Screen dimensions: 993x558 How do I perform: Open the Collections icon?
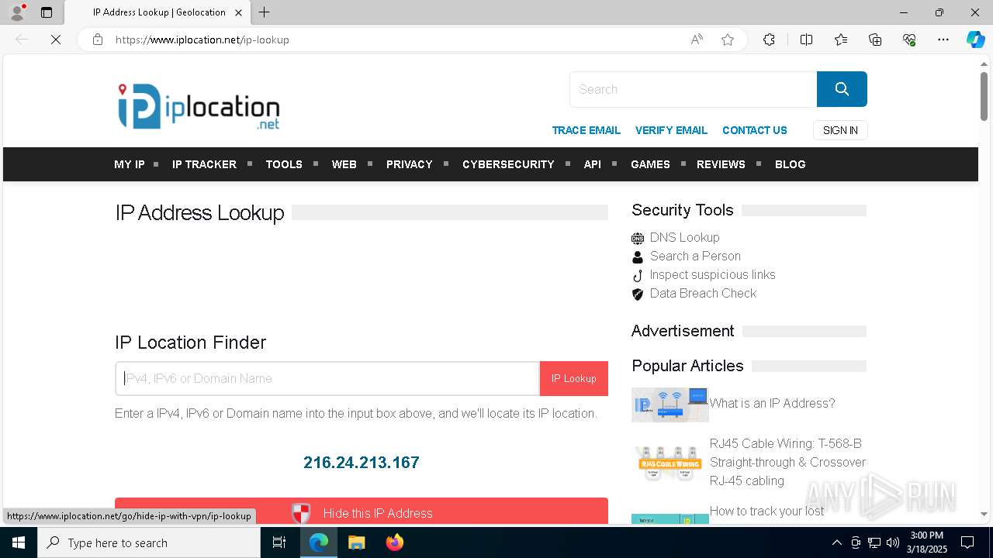click(875, 40)
